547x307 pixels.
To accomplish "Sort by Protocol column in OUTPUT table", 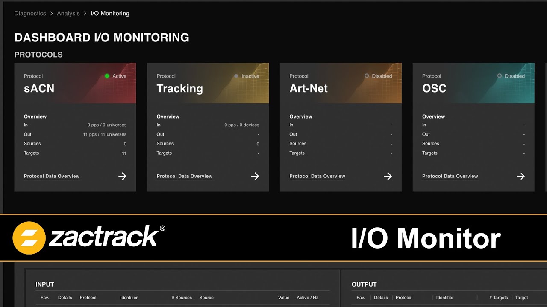I will [404, 298].
